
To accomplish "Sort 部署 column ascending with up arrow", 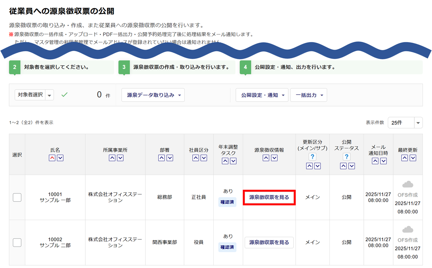I will 162,158.
